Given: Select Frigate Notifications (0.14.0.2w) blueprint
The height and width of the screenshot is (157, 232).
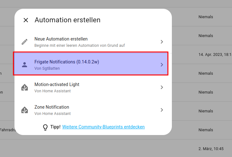Looking at the screenshot, I should 67,62.
